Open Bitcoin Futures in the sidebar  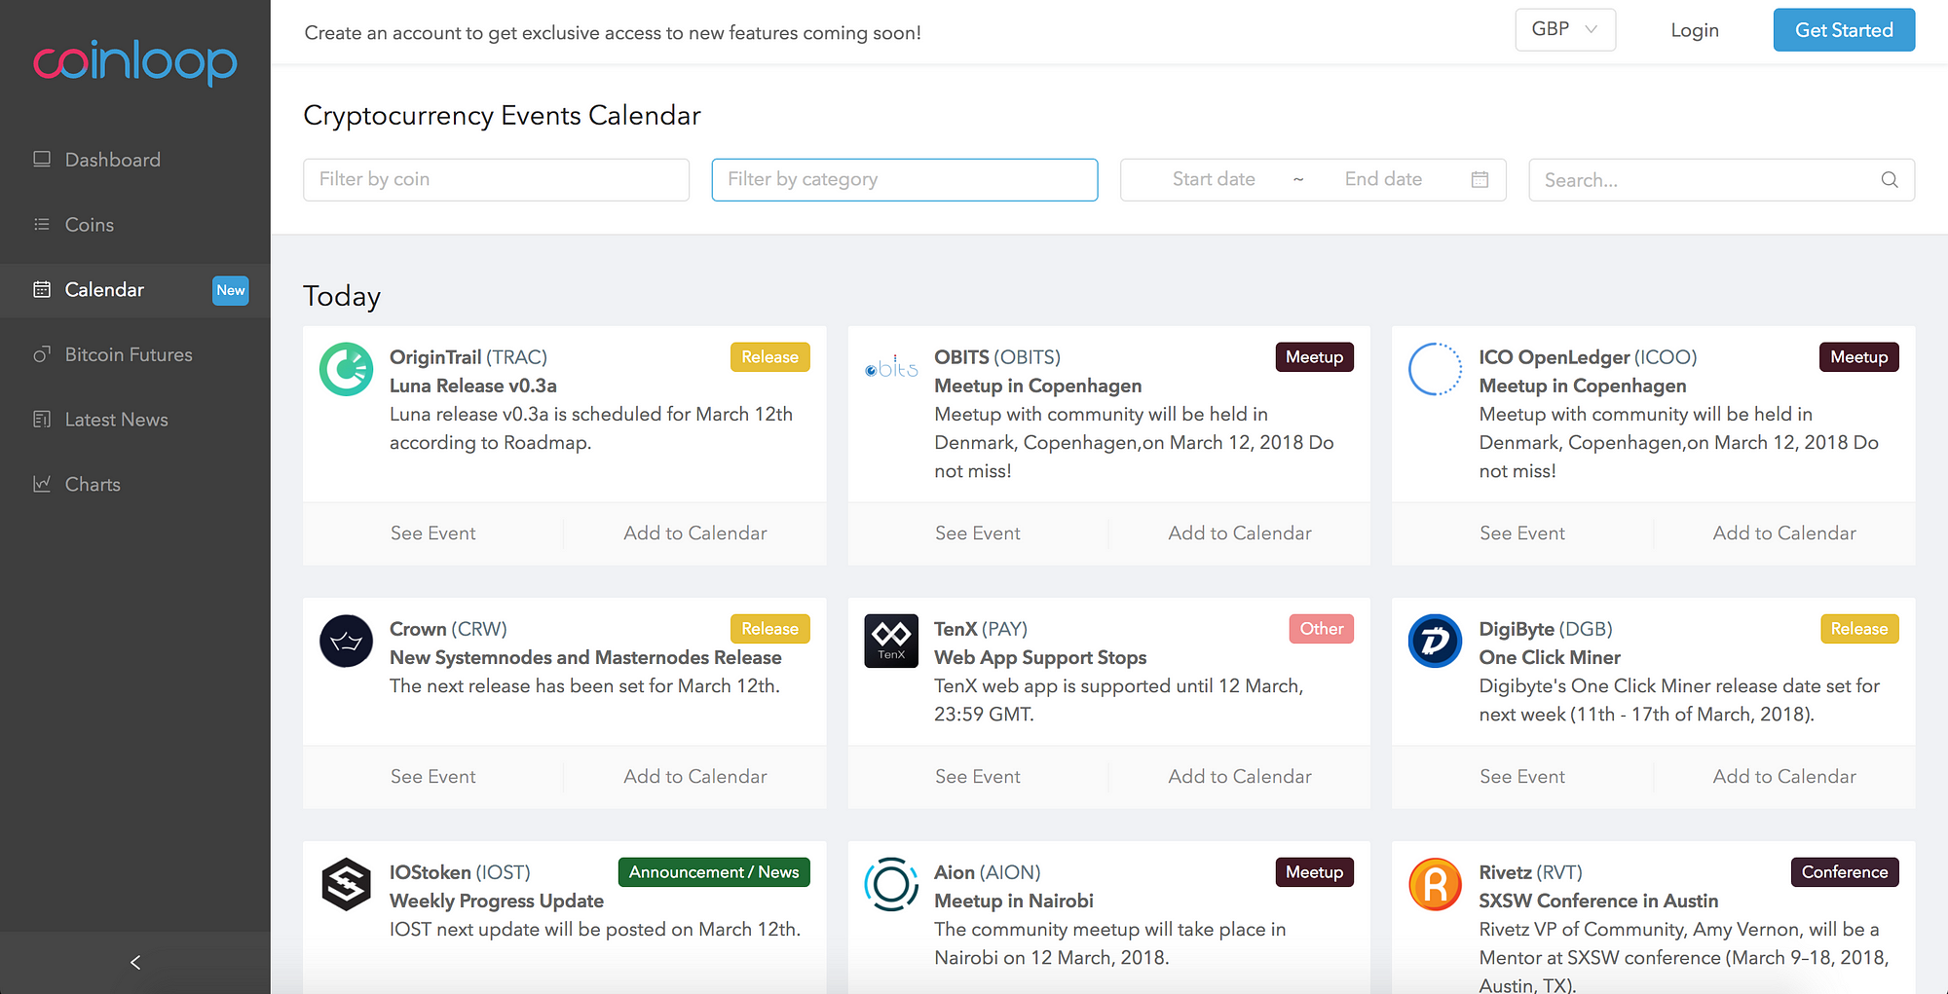pyautogui.click(x=135, y=355)
